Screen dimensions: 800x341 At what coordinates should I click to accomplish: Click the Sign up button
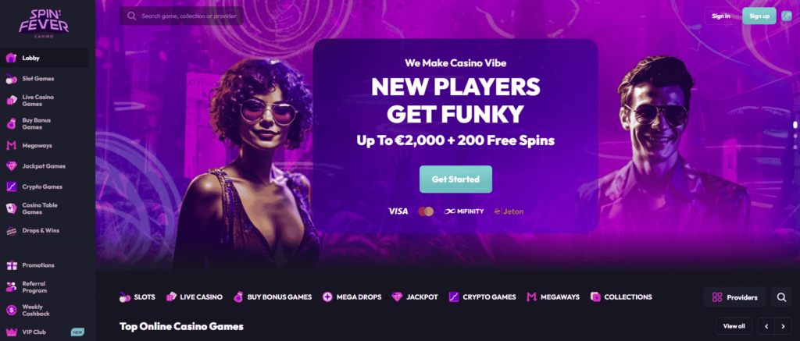(x=759, y=16)
